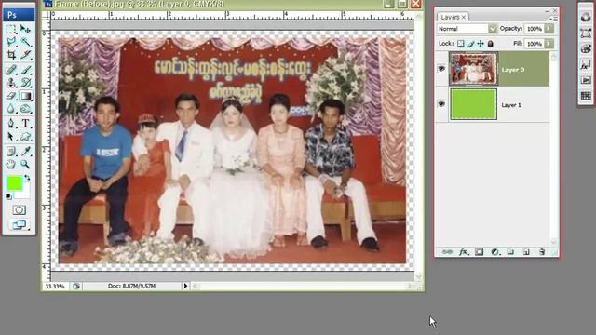Select the Layer 0 wedding photo thumbnail
The height and width of the screenshot is (335, 596).
coord(473,69)
